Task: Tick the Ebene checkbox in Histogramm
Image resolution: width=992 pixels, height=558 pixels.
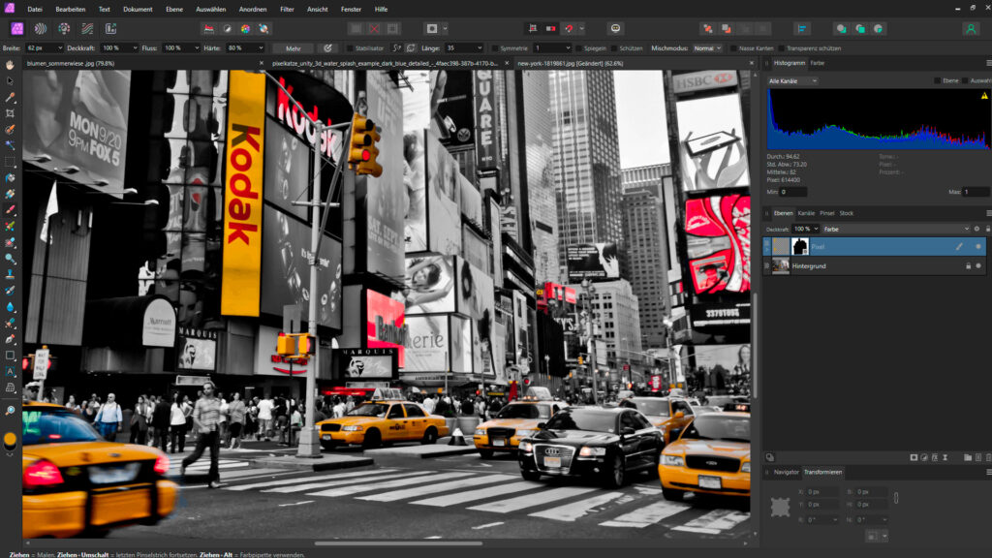Action: click(x=937, y=81)
